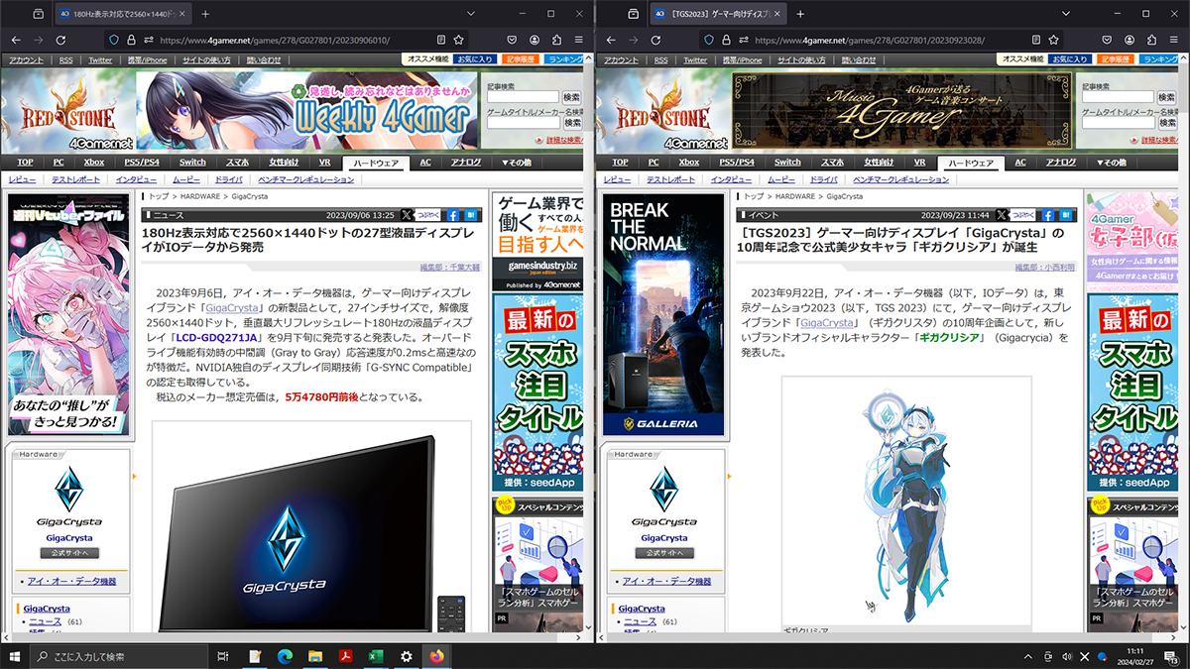This screenshot has width=1190, height=669.
Task: Select PS5/PS4 tab in left window
Action: (142, 162)
